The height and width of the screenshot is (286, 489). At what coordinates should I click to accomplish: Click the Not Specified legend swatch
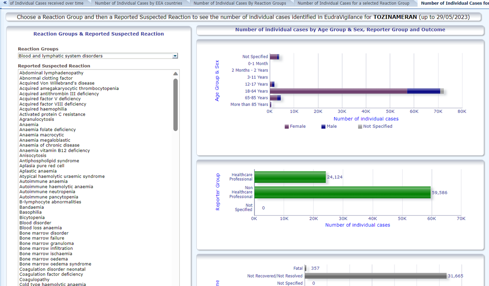tap(360, 127)
